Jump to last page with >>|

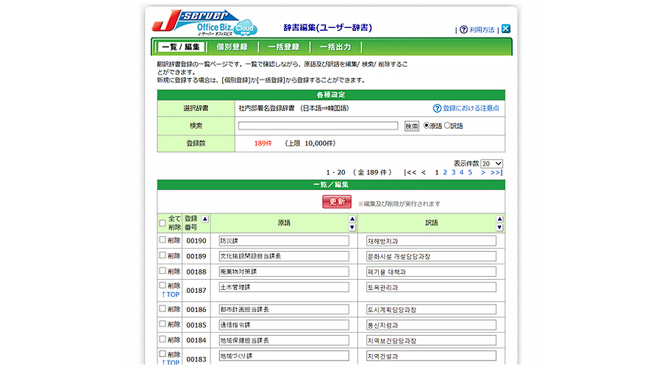point(496,172)
